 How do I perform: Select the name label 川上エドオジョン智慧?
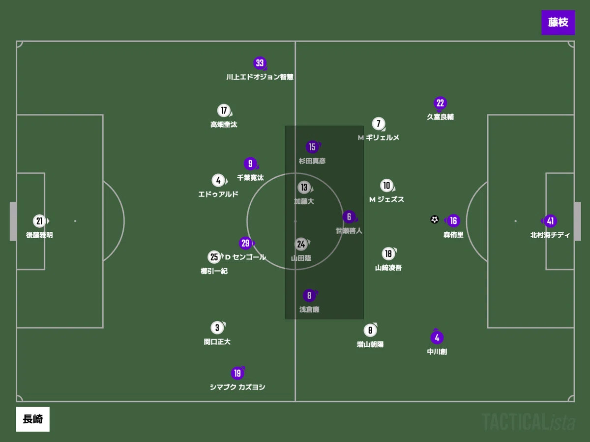pyautogui.click(x=260, y=77)
